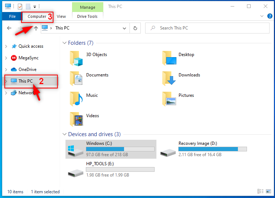Go back with the left arrow
275x198 pixels.
(x=9, y=28)
